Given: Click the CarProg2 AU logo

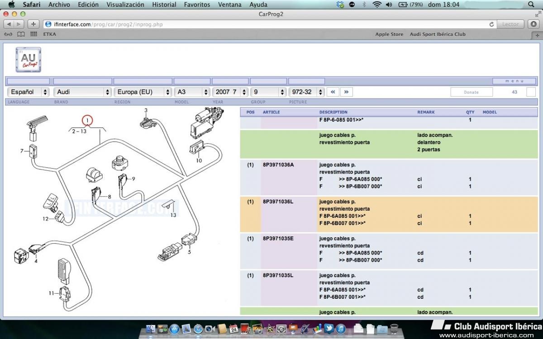Looking at the screenshot, I should pos(28,60).
